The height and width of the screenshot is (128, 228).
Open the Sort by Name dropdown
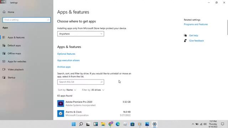point(67,90)
